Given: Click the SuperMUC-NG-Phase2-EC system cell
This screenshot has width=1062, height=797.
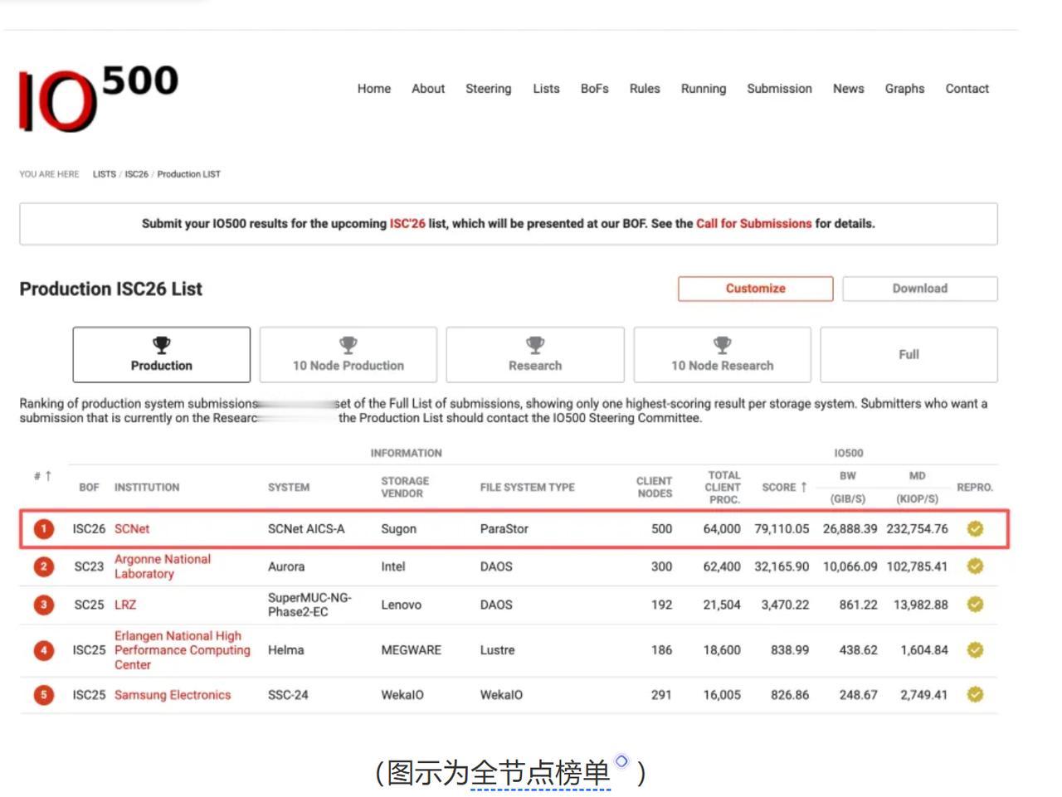Looking at the screenshot, I should pyautogui.click(x=309, y=605).
